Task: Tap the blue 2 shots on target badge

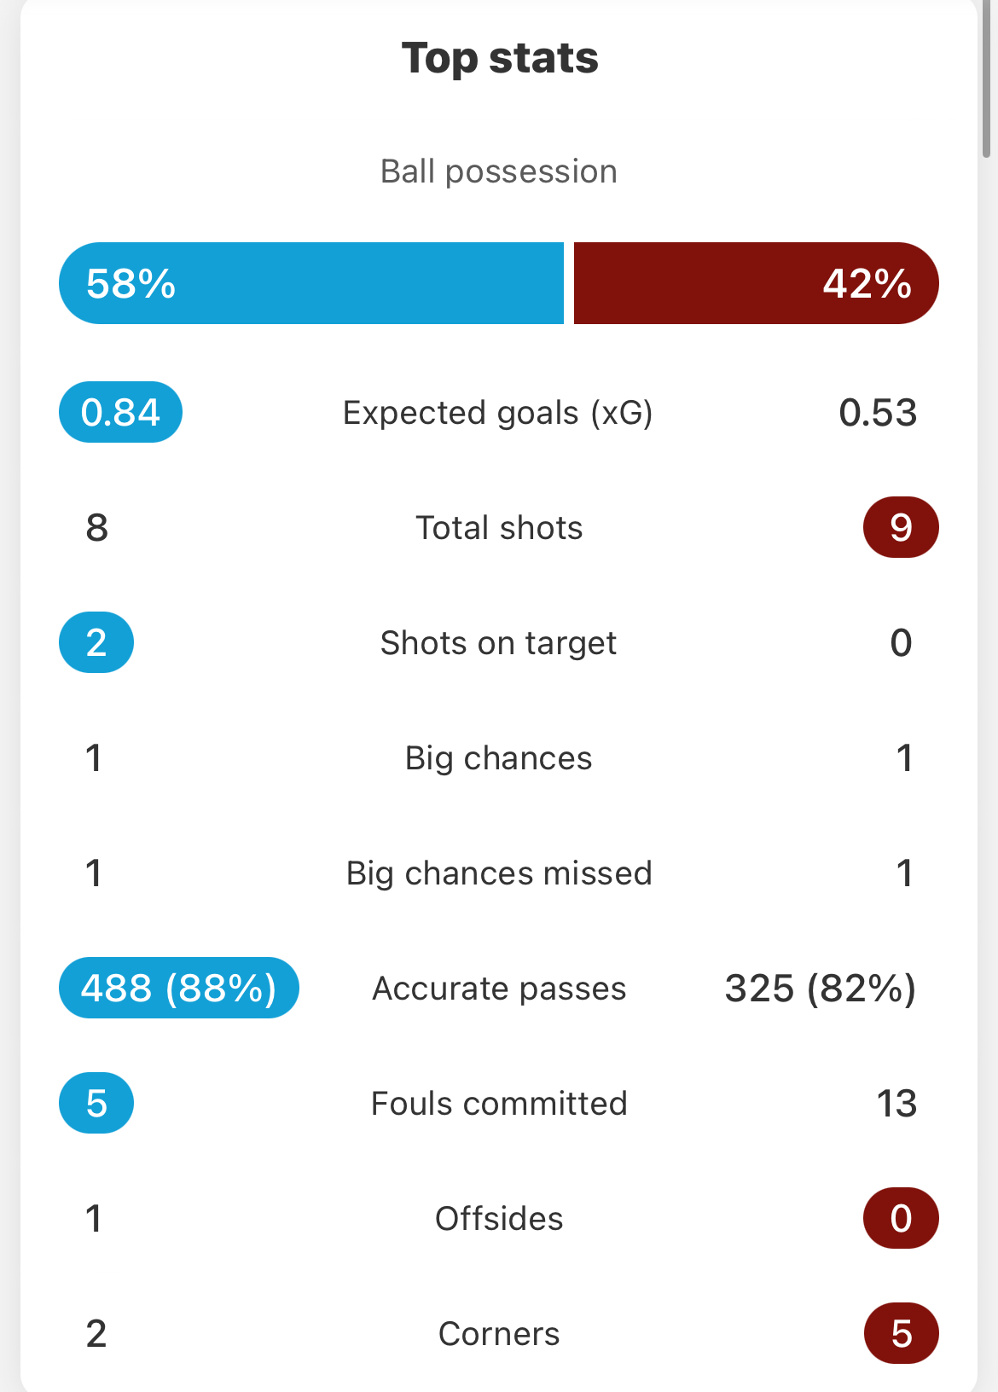Action: point(96,642)
